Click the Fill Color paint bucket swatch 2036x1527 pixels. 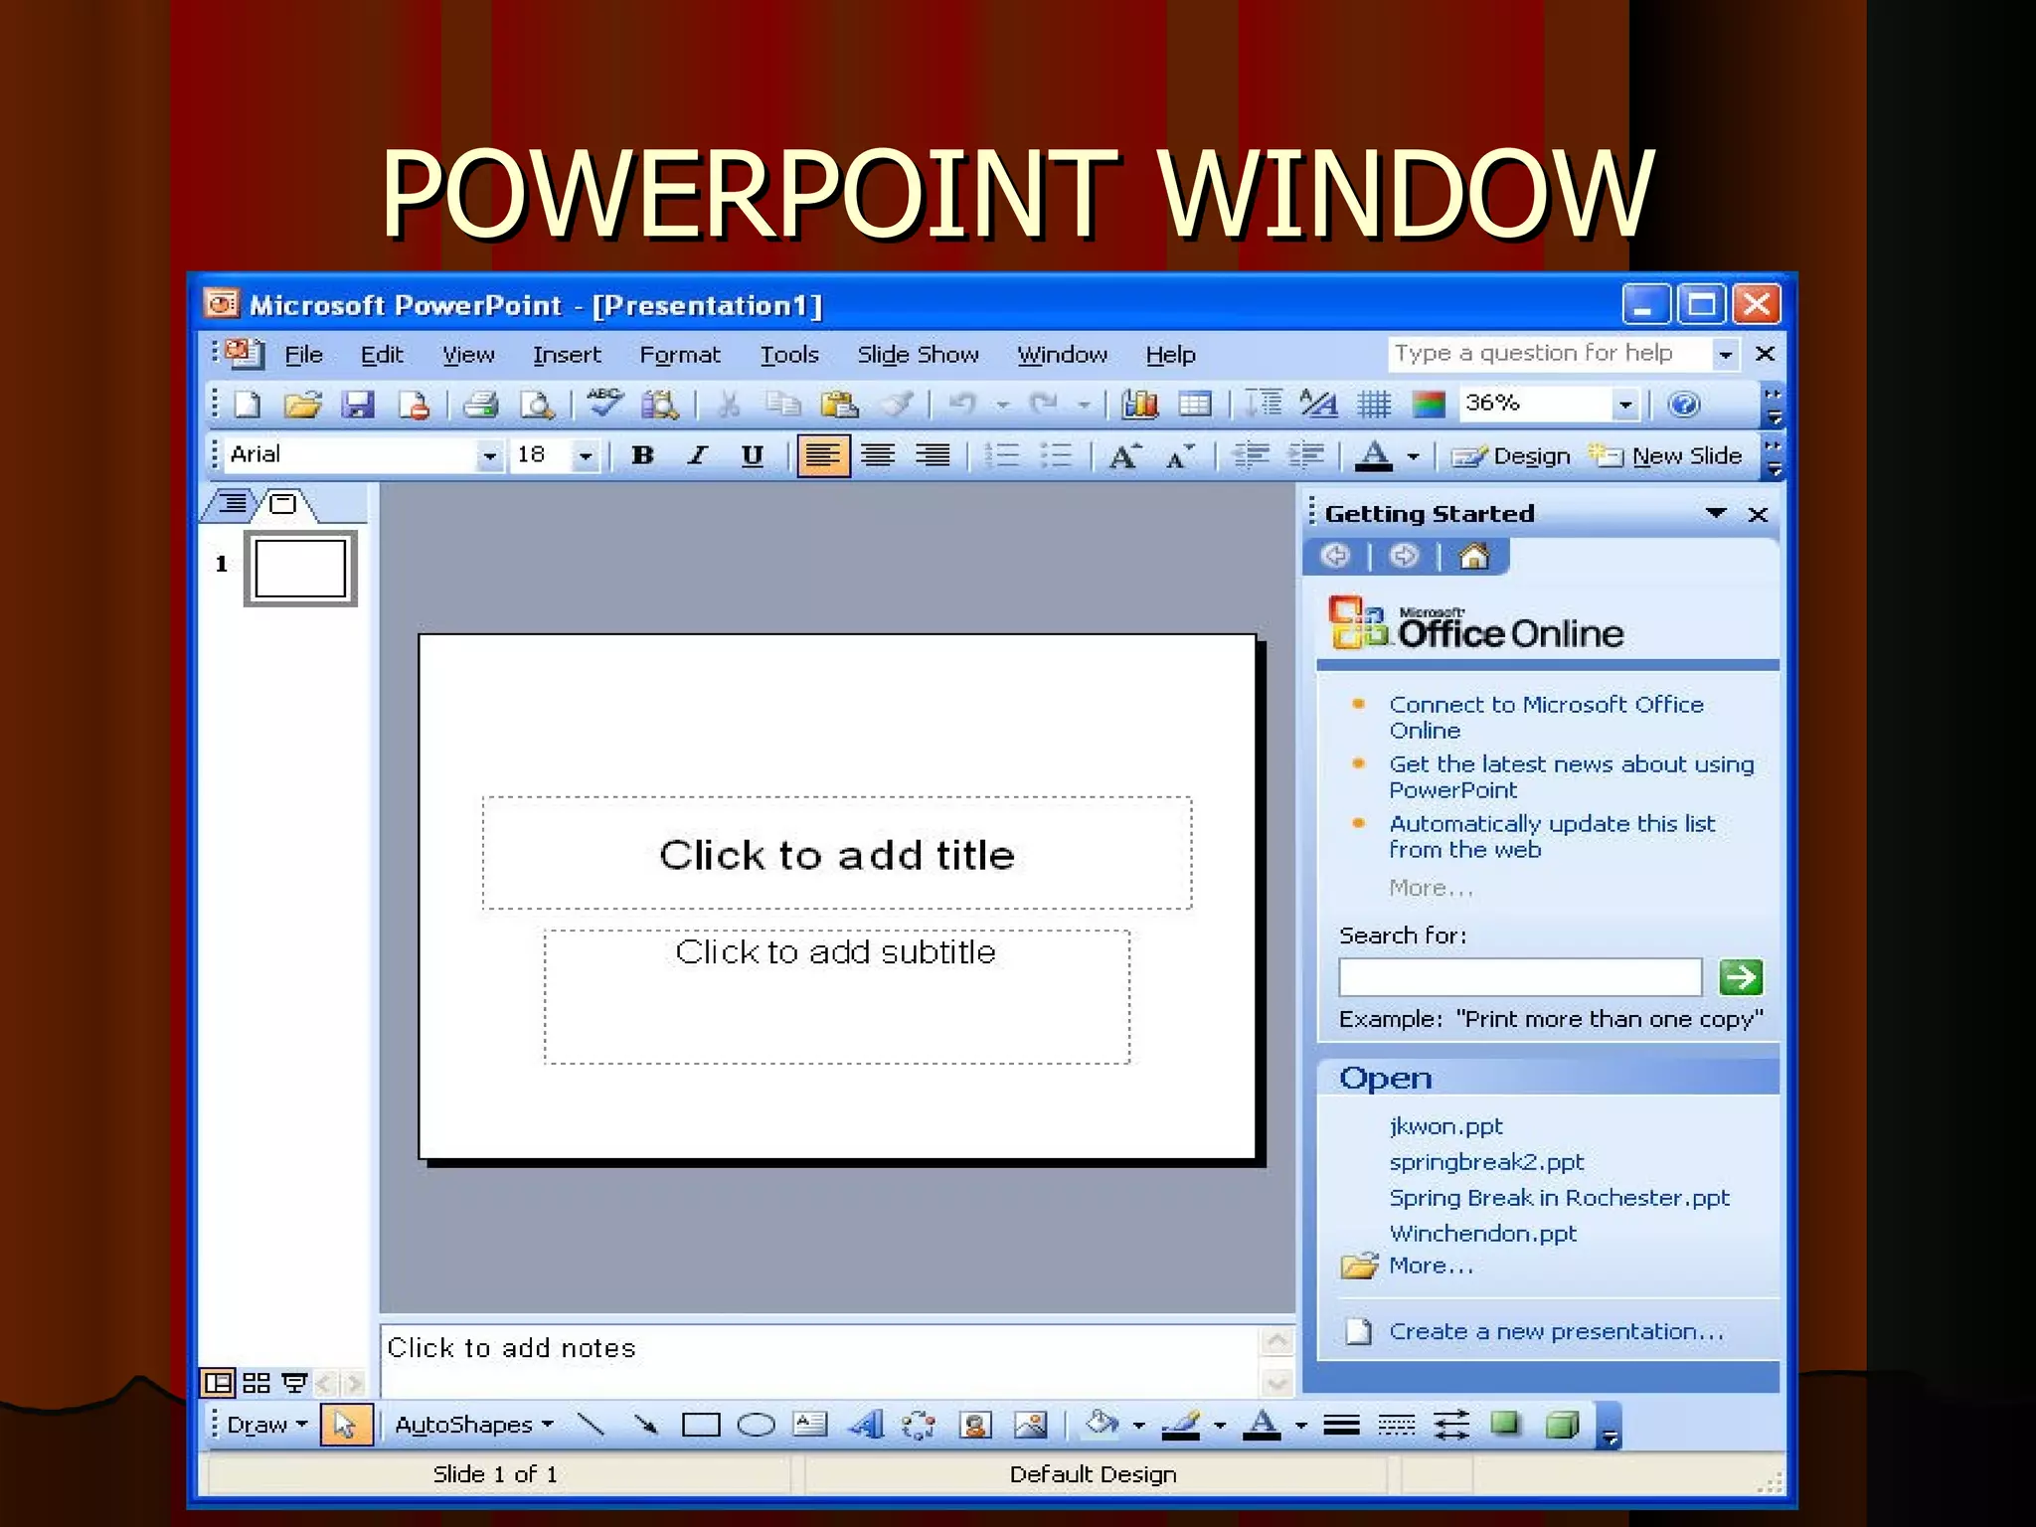pos(1103,1425)
